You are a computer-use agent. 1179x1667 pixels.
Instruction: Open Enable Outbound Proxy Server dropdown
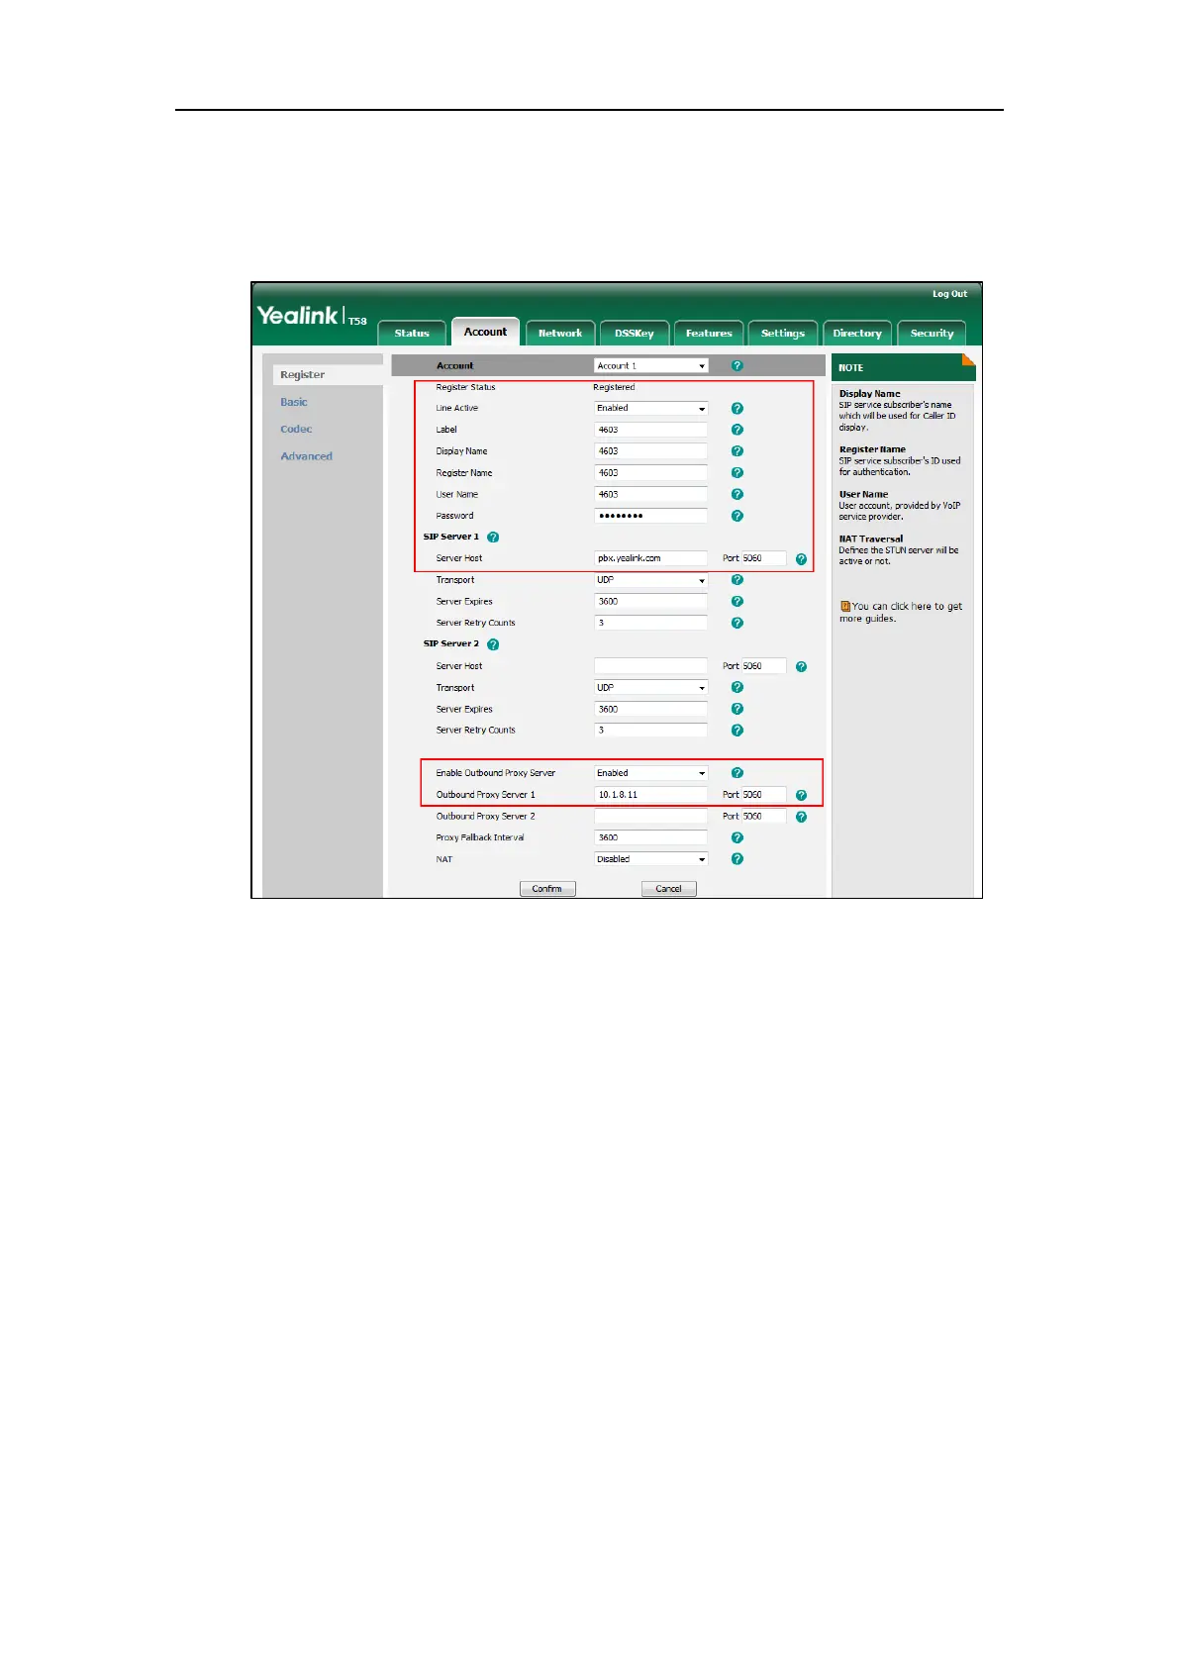pos(650,773)
